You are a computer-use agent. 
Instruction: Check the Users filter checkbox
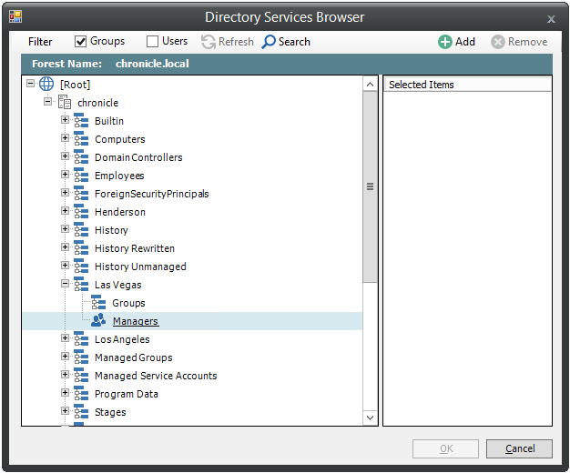(152, 42)
